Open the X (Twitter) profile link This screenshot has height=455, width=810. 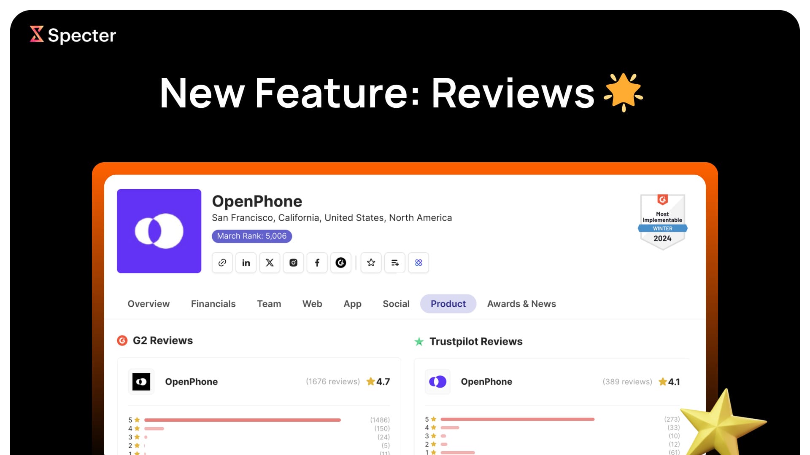[x=269, y=262]
